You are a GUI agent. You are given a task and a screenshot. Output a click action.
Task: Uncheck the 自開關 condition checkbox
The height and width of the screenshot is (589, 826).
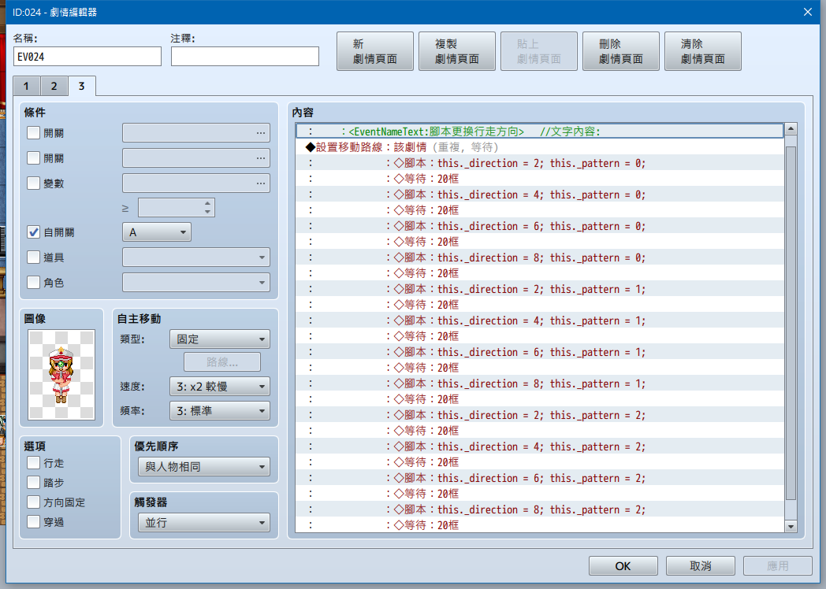(33, 232)
